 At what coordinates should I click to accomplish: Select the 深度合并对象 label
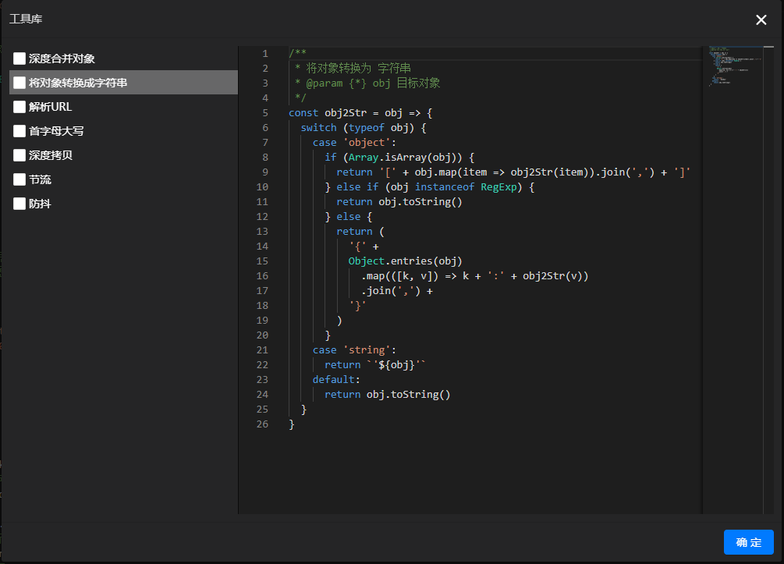point(62,59)
